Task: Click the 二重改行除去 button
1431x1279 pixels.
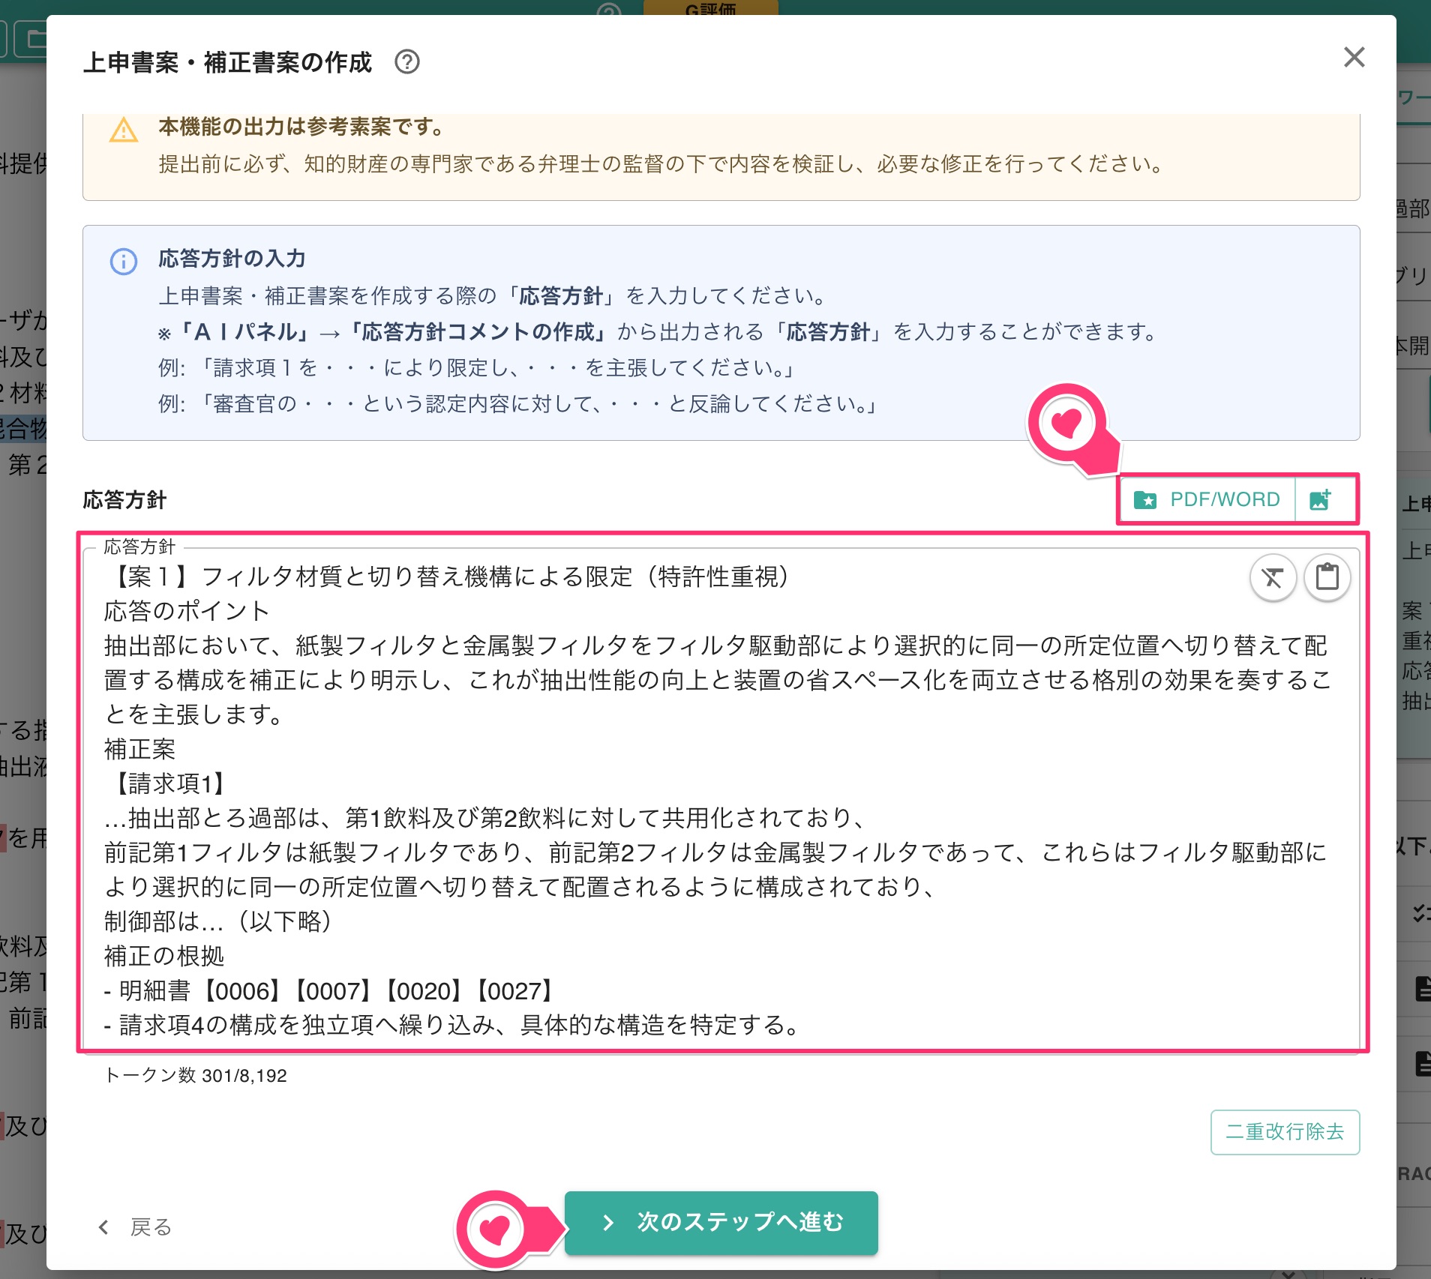Action: tap(1285, 1132)
